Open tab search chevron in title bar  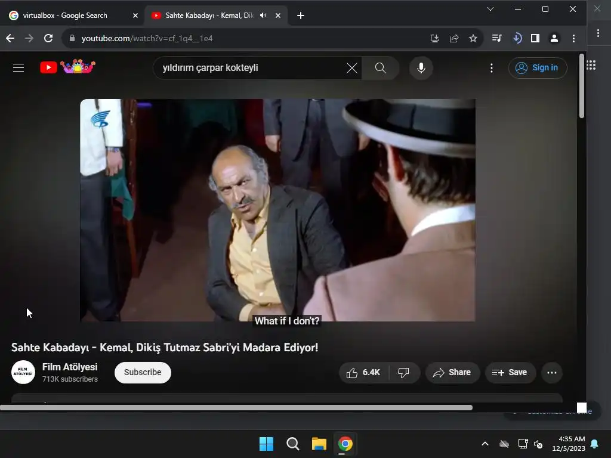(490, 9)
